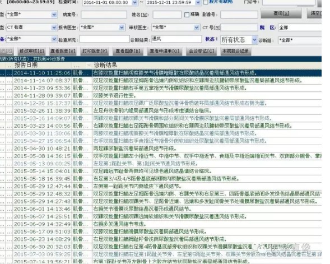330x264 pixels.
Task: Click 会诊标记[C] consultation mark button
Action: point(201,51)
